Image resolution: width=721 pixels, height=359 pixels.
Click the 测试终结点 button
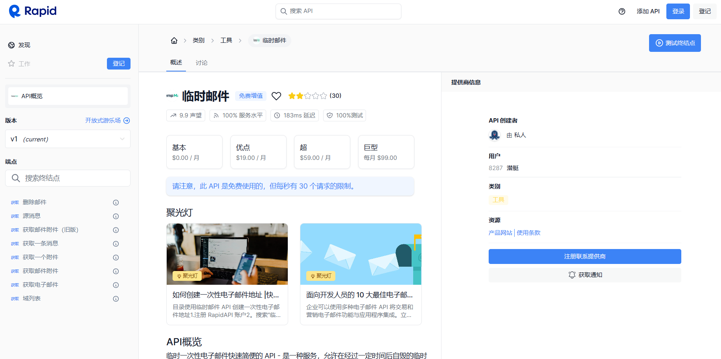pyautogui.click(x=675, y=43)
